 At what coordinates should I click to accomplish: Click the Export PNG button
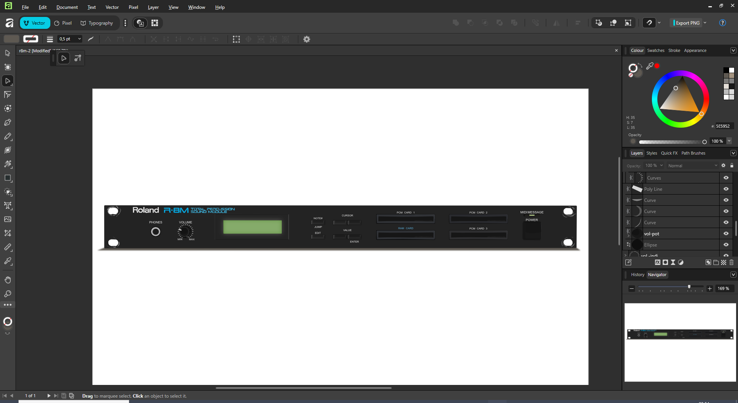[x=687, y=23]
